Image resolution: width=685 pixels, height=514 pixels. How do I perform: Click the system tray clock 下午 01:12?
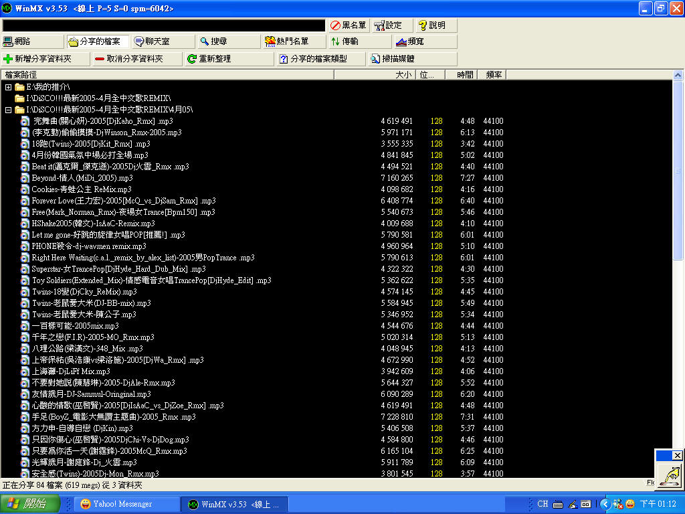tap(658, 504)
